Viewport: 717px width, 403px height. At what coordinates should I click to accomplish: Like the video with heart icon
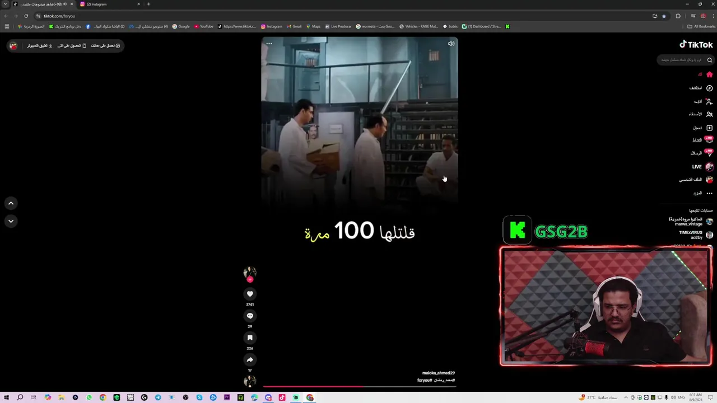click(x=250, y=294)
